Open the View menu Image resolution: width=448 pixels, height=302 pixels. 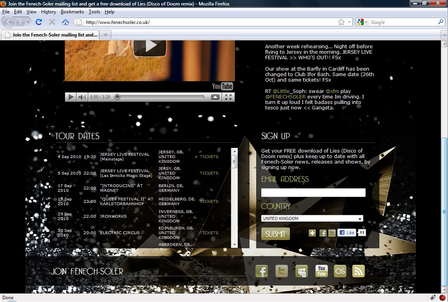(31, 12)
